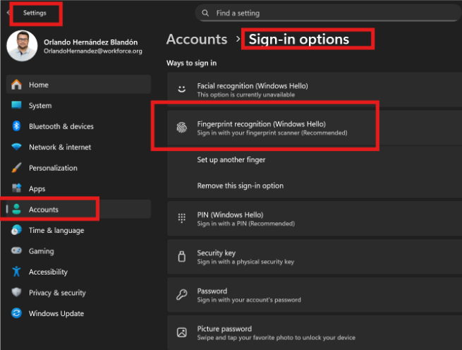Click the Network & internet Wi-Fi icon
This screenshot has width=462, height=350.
coord(17,147)
